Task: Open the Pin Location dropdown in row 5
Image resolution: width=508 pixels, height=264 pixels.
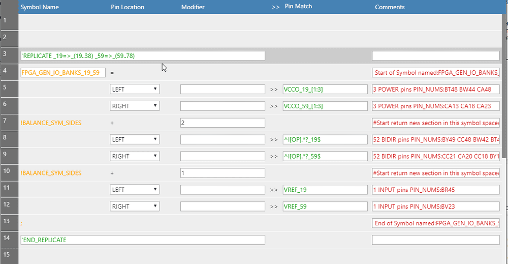Action: coord(135,89)
